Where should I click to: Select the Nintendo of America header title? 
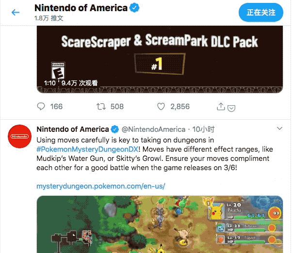[x=81, y=8]
